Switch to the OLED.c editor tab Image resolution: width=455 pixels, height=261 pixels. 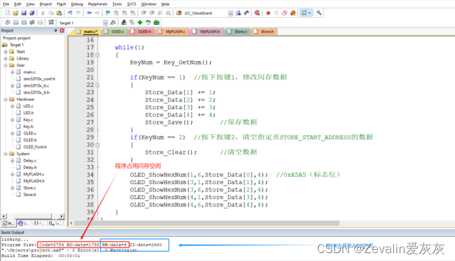115,32
